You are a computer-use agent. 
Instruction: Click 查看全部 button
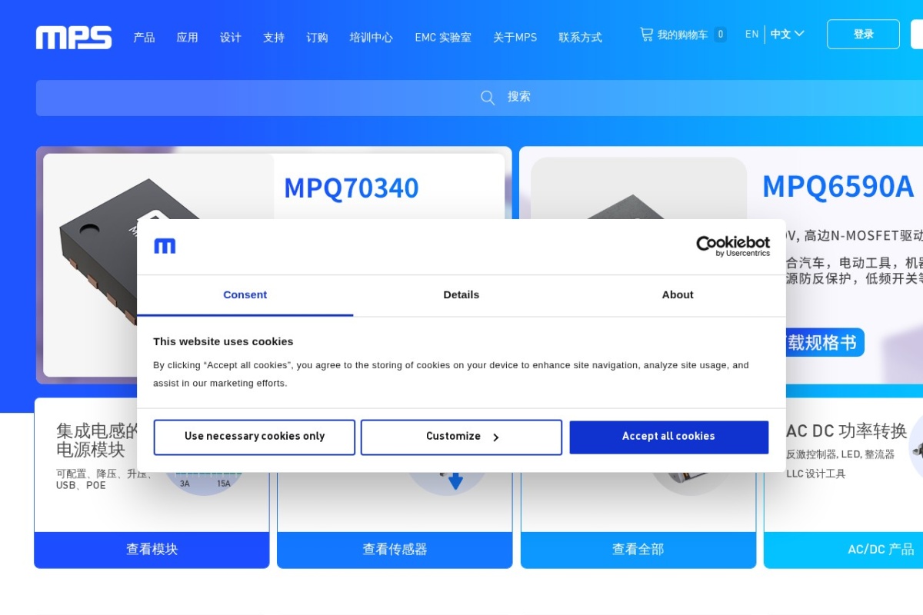pyautogui.click(x=638, y=550)
